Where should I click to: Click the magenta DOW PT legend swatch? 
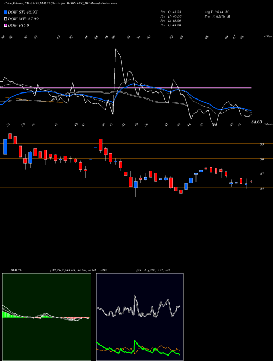coord(5,25)
